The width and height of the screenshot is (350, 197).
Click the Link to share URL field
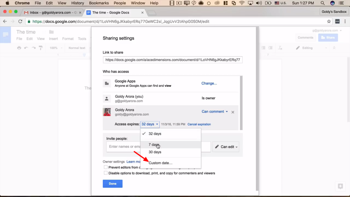[173, 60]
